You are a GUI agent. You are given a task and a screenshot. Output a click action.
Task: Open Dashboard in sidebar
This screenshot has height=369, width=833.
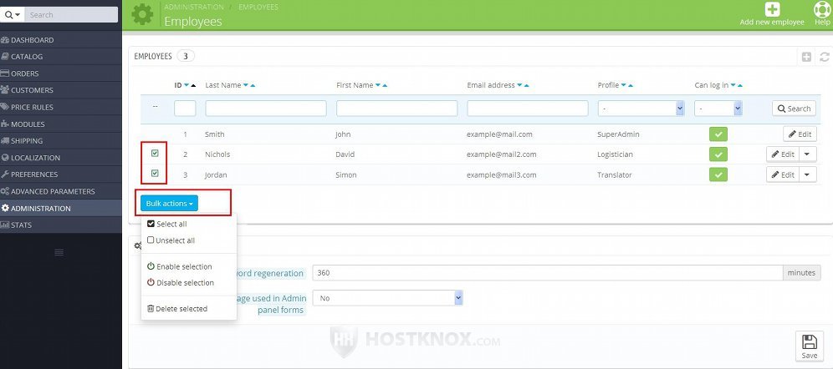tap(61, 40)
